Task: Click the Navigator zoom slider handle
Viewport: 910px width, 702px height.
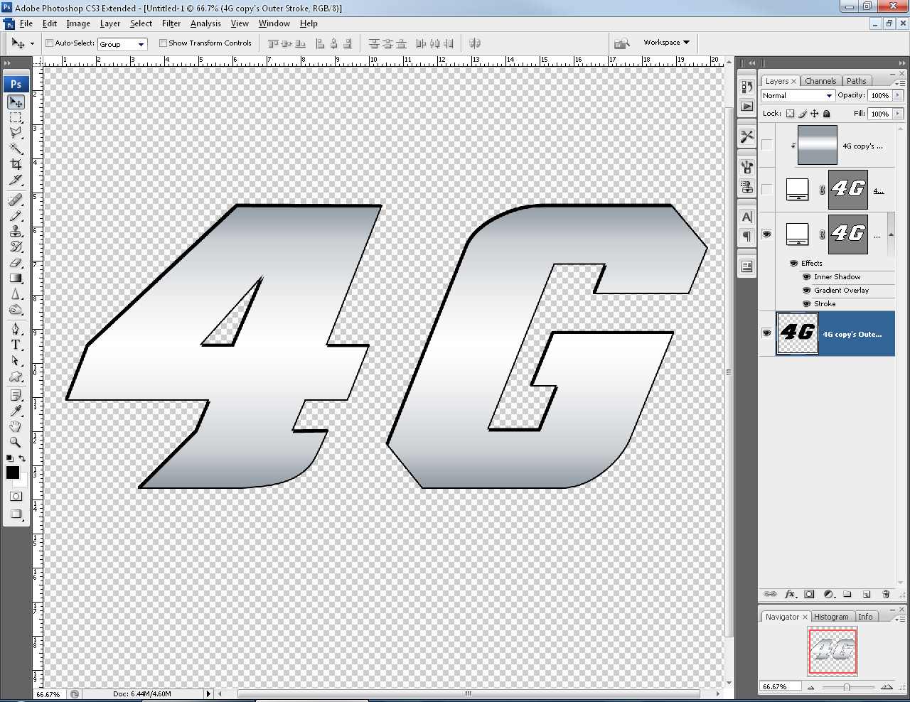Action: tap(846, 687)
